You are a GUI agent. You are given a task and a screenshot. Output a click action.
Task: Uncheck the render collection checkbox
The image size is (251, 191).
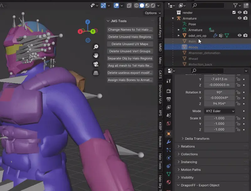click(x=234, y=12)
